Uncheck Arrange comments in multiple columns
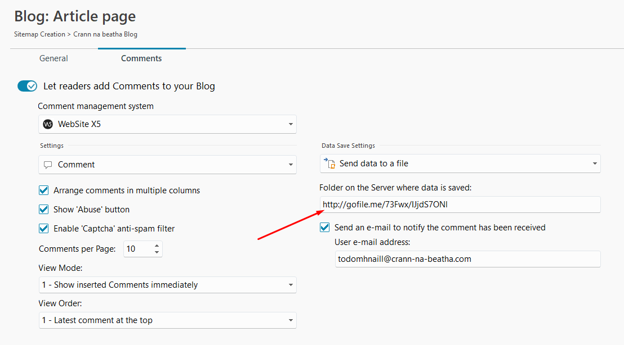The width and height of the screenshot is (624, 345). pyautogui.click(x=44, y=190)
